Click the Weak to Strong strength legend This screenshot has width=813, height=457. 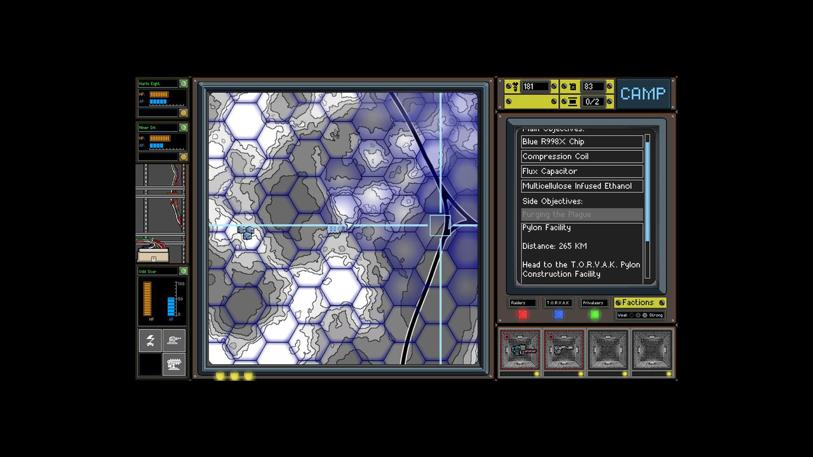pos(640,315)
